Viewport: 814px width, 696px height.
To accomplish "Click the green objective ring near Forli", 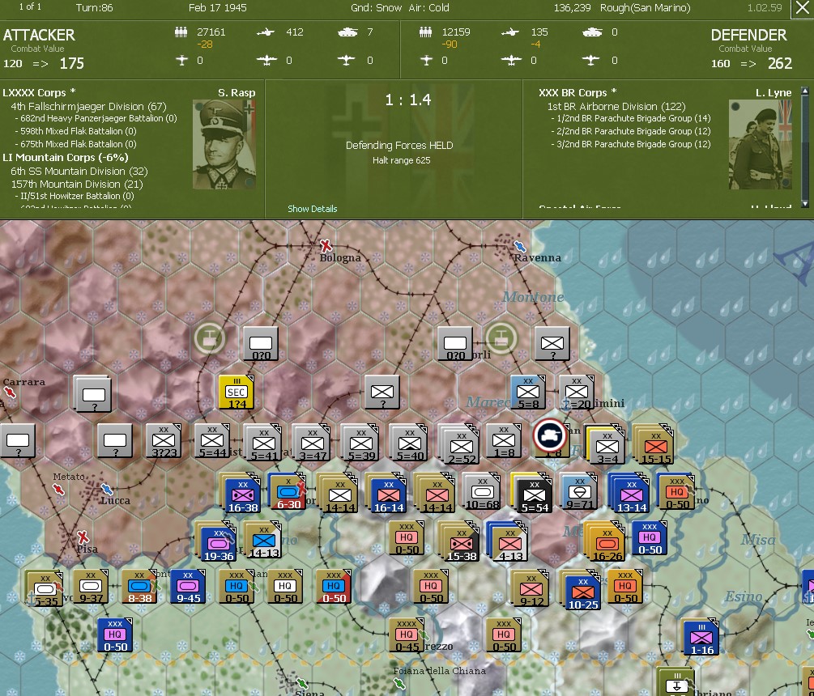I will point(501,337).
